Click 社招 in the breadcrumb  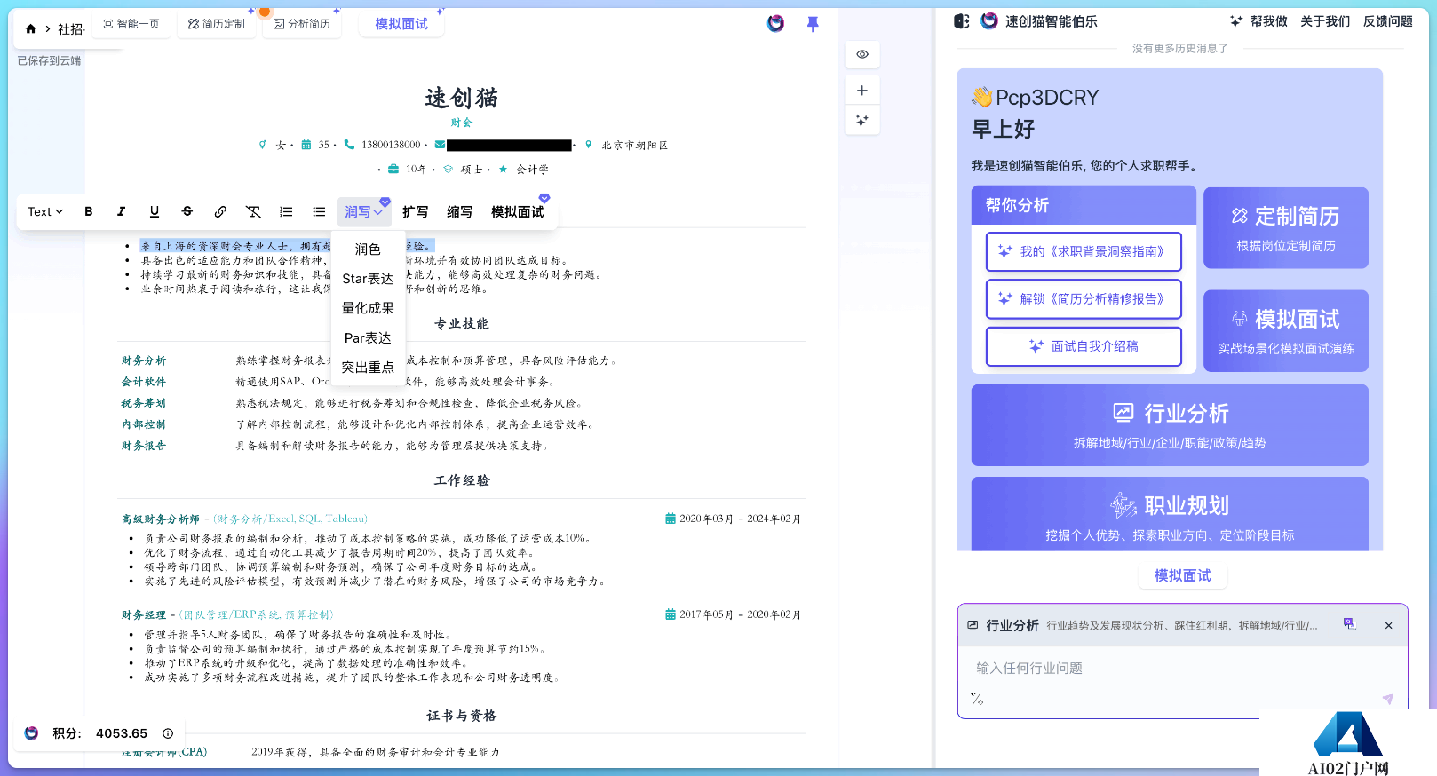71,29
